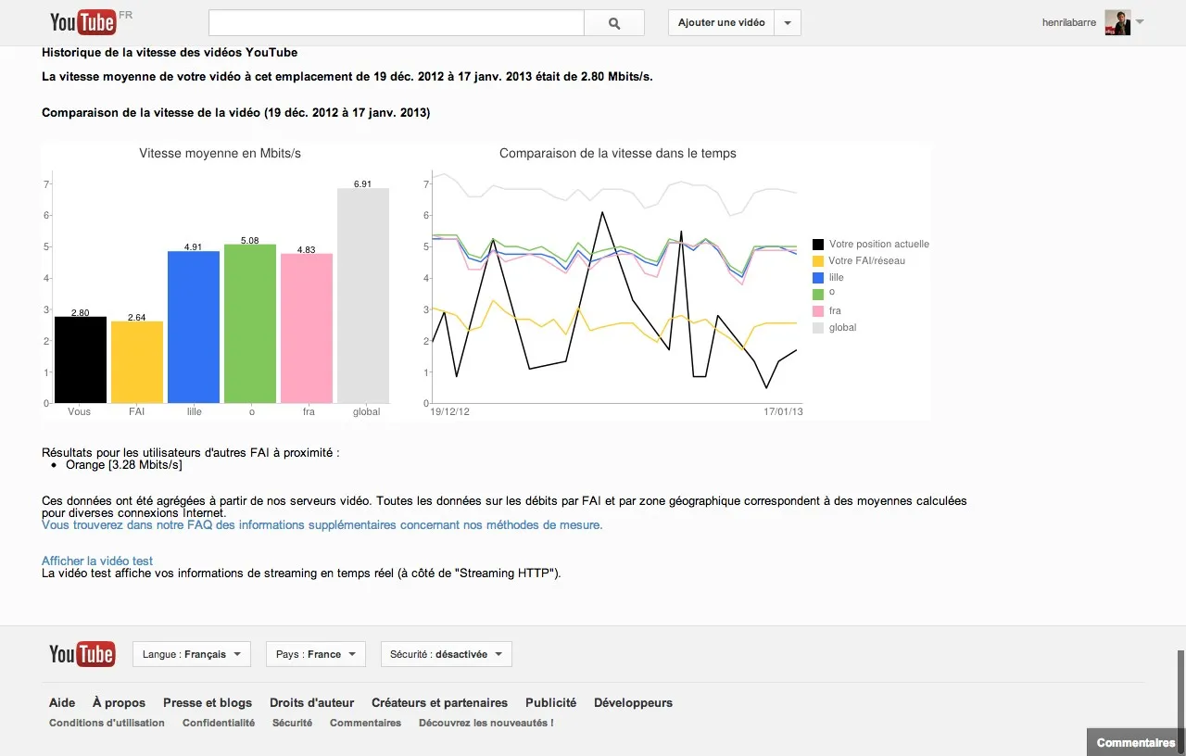Open the Conditions d'utilisation link
This screenshot has height=756, width=1186.
(x=107, y=723)
